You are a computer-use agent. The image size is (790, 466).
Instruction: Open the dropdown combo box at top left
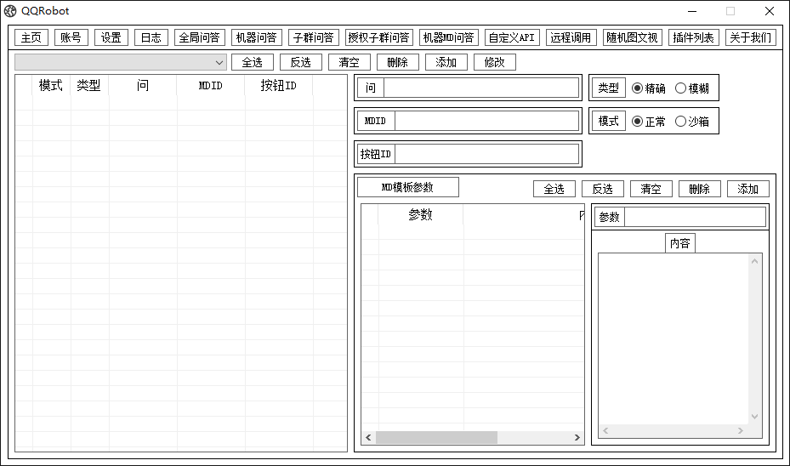coord(121,62)
